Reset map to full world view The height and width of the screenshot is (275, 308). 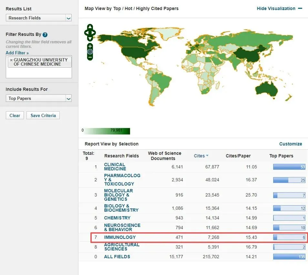pyautogui.click(x=90, y=52)
